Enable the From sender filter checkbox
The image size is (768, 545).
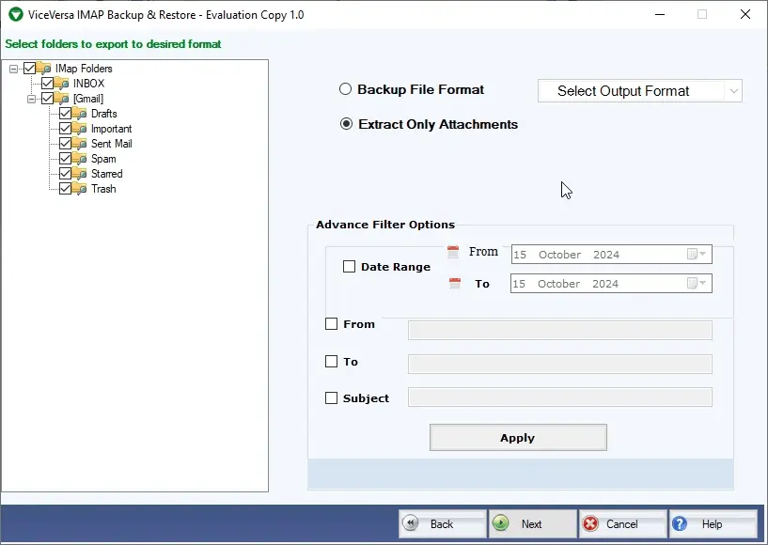(x=331, y=323)
